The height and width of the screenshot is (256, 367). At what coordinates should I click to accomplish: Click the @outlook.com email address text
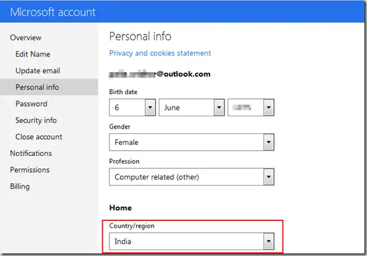(159, 74)
